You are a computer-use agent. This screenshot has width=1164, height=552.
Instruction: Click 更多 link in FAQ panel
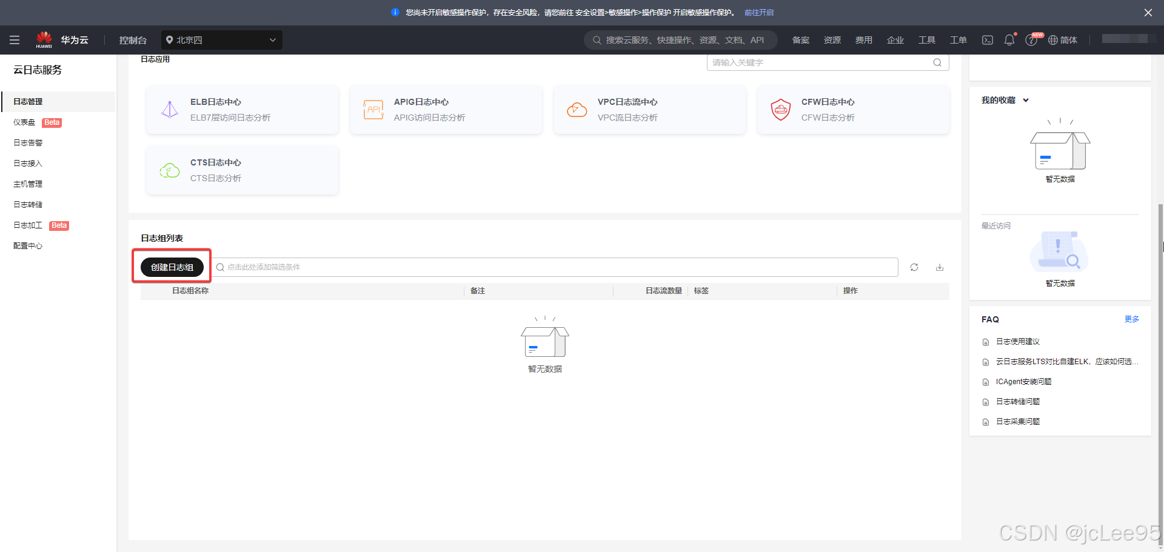pyautogui.click(x=1132, y=319)
